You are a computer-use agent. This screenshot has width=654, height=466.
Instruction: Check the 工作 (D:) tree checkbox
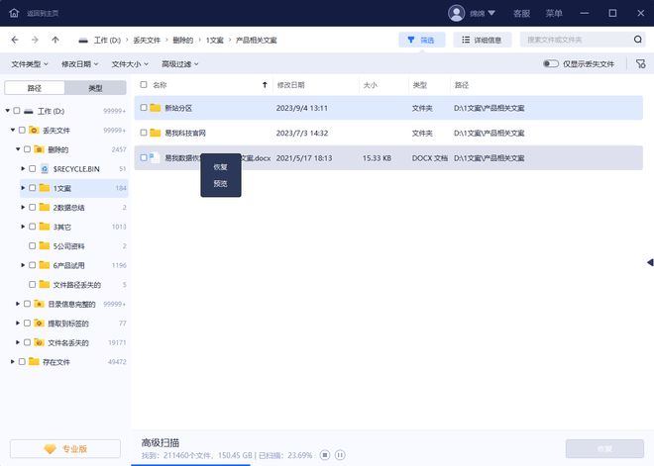point(17,111)
